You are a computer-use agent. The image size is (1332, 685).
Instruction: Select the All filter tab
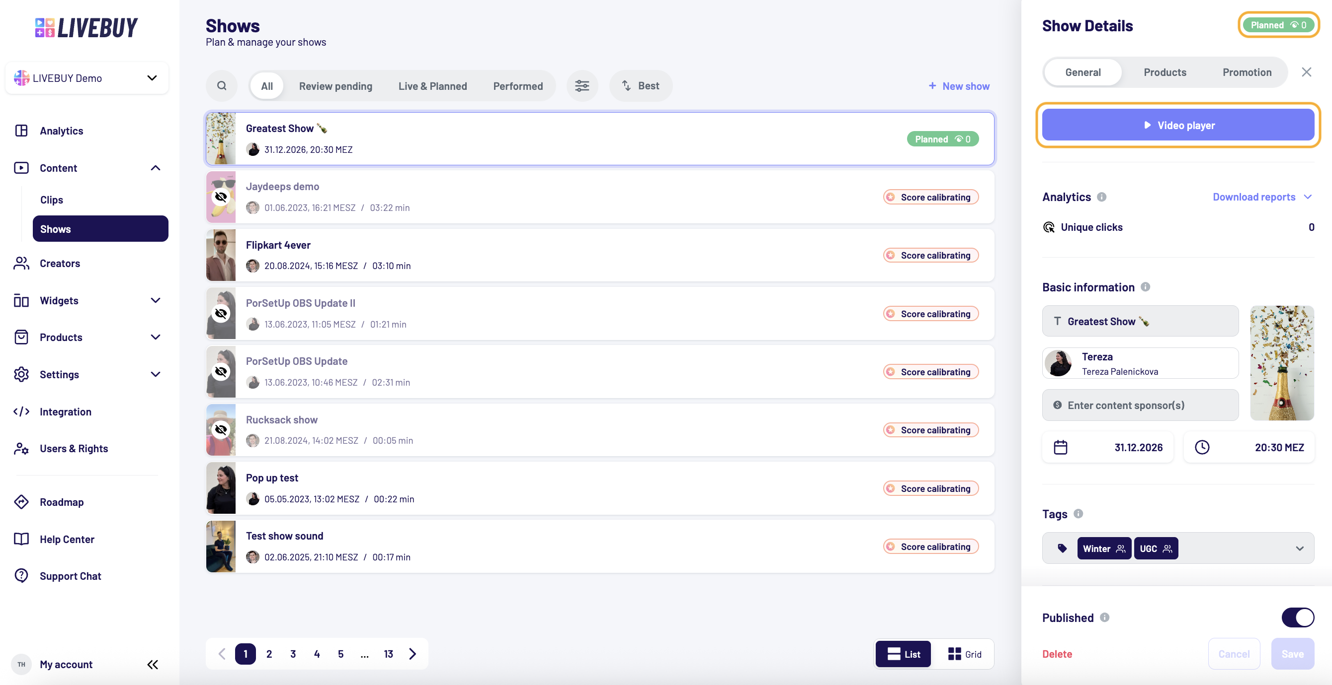(x=267, y=86)
